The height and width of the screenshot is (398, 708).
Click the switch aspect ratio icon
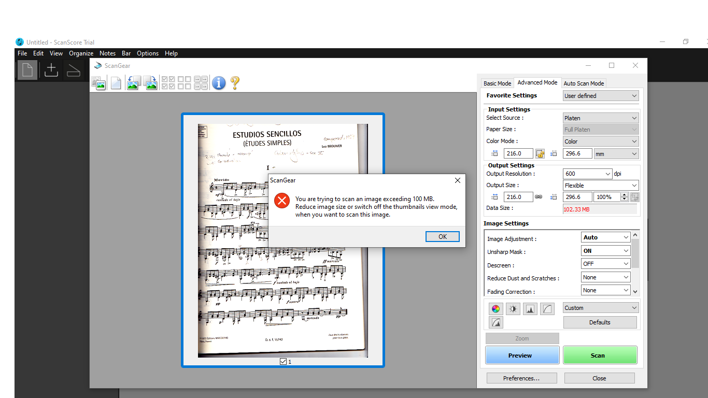(x=635, y=197)
